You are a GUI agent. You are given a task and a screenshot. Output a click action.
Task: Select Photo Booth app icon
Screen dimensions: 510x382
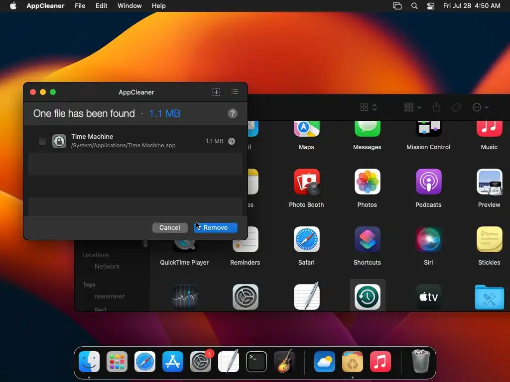click(306, 182)
